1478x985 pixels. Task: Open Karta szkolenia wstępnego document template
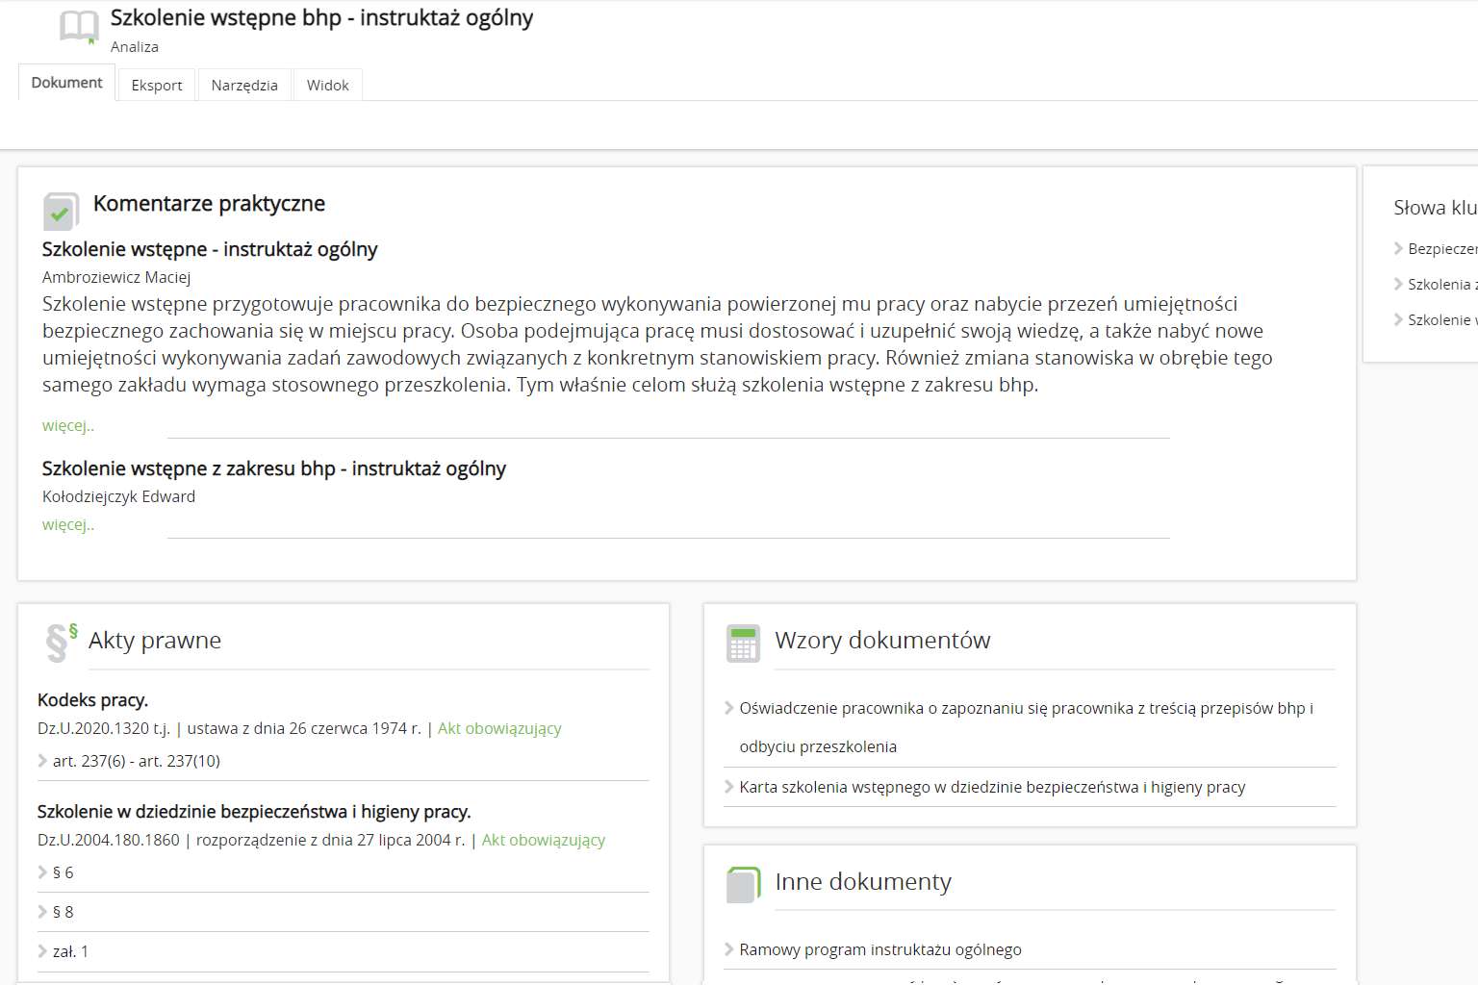[992, 787]
